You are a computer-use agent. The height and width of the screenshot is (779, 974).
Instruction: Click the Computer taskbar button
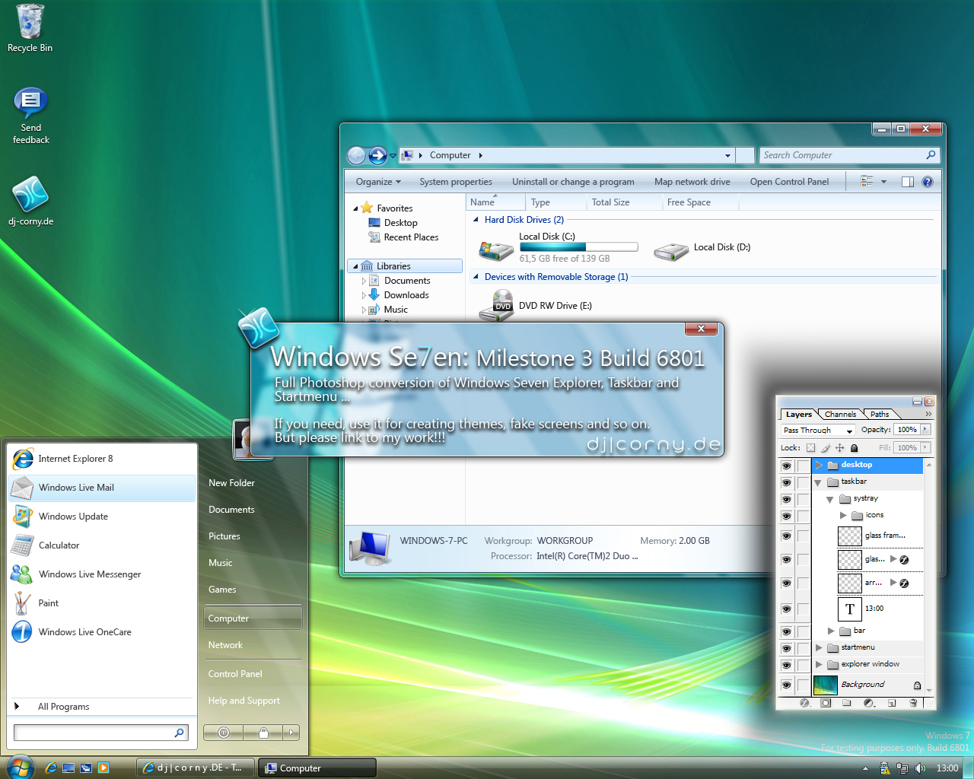[317, 768]
